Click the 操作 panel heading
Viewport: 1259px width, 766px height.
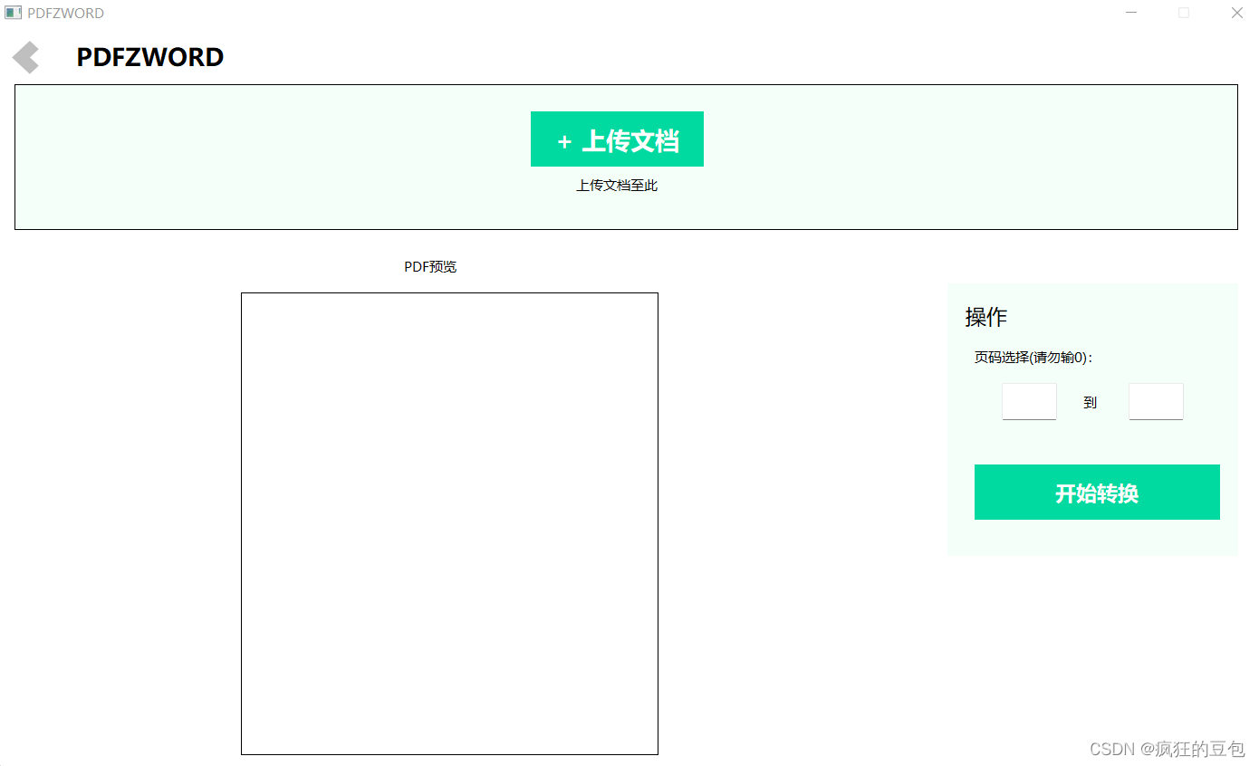pos(986,317)
